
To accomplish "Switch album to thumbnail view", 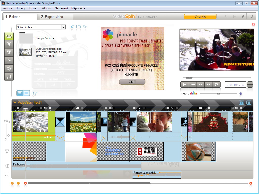I will pos(26,93).
